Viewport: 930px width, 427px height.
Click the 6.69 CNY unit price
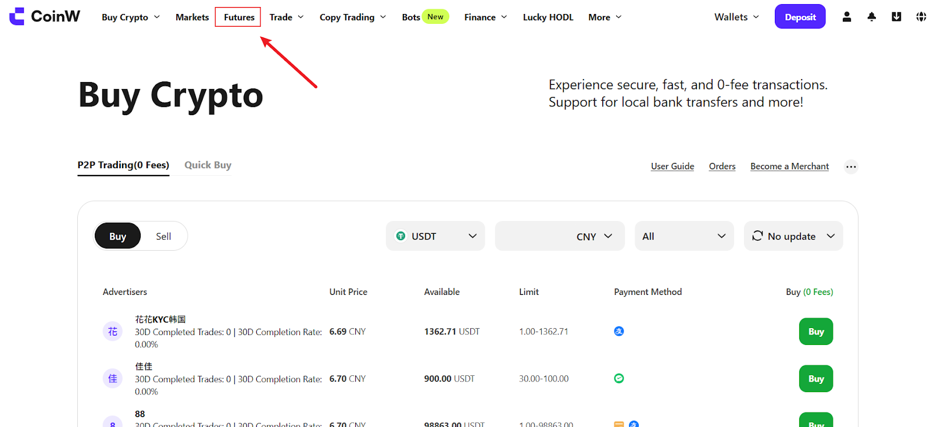click(348, 332)
